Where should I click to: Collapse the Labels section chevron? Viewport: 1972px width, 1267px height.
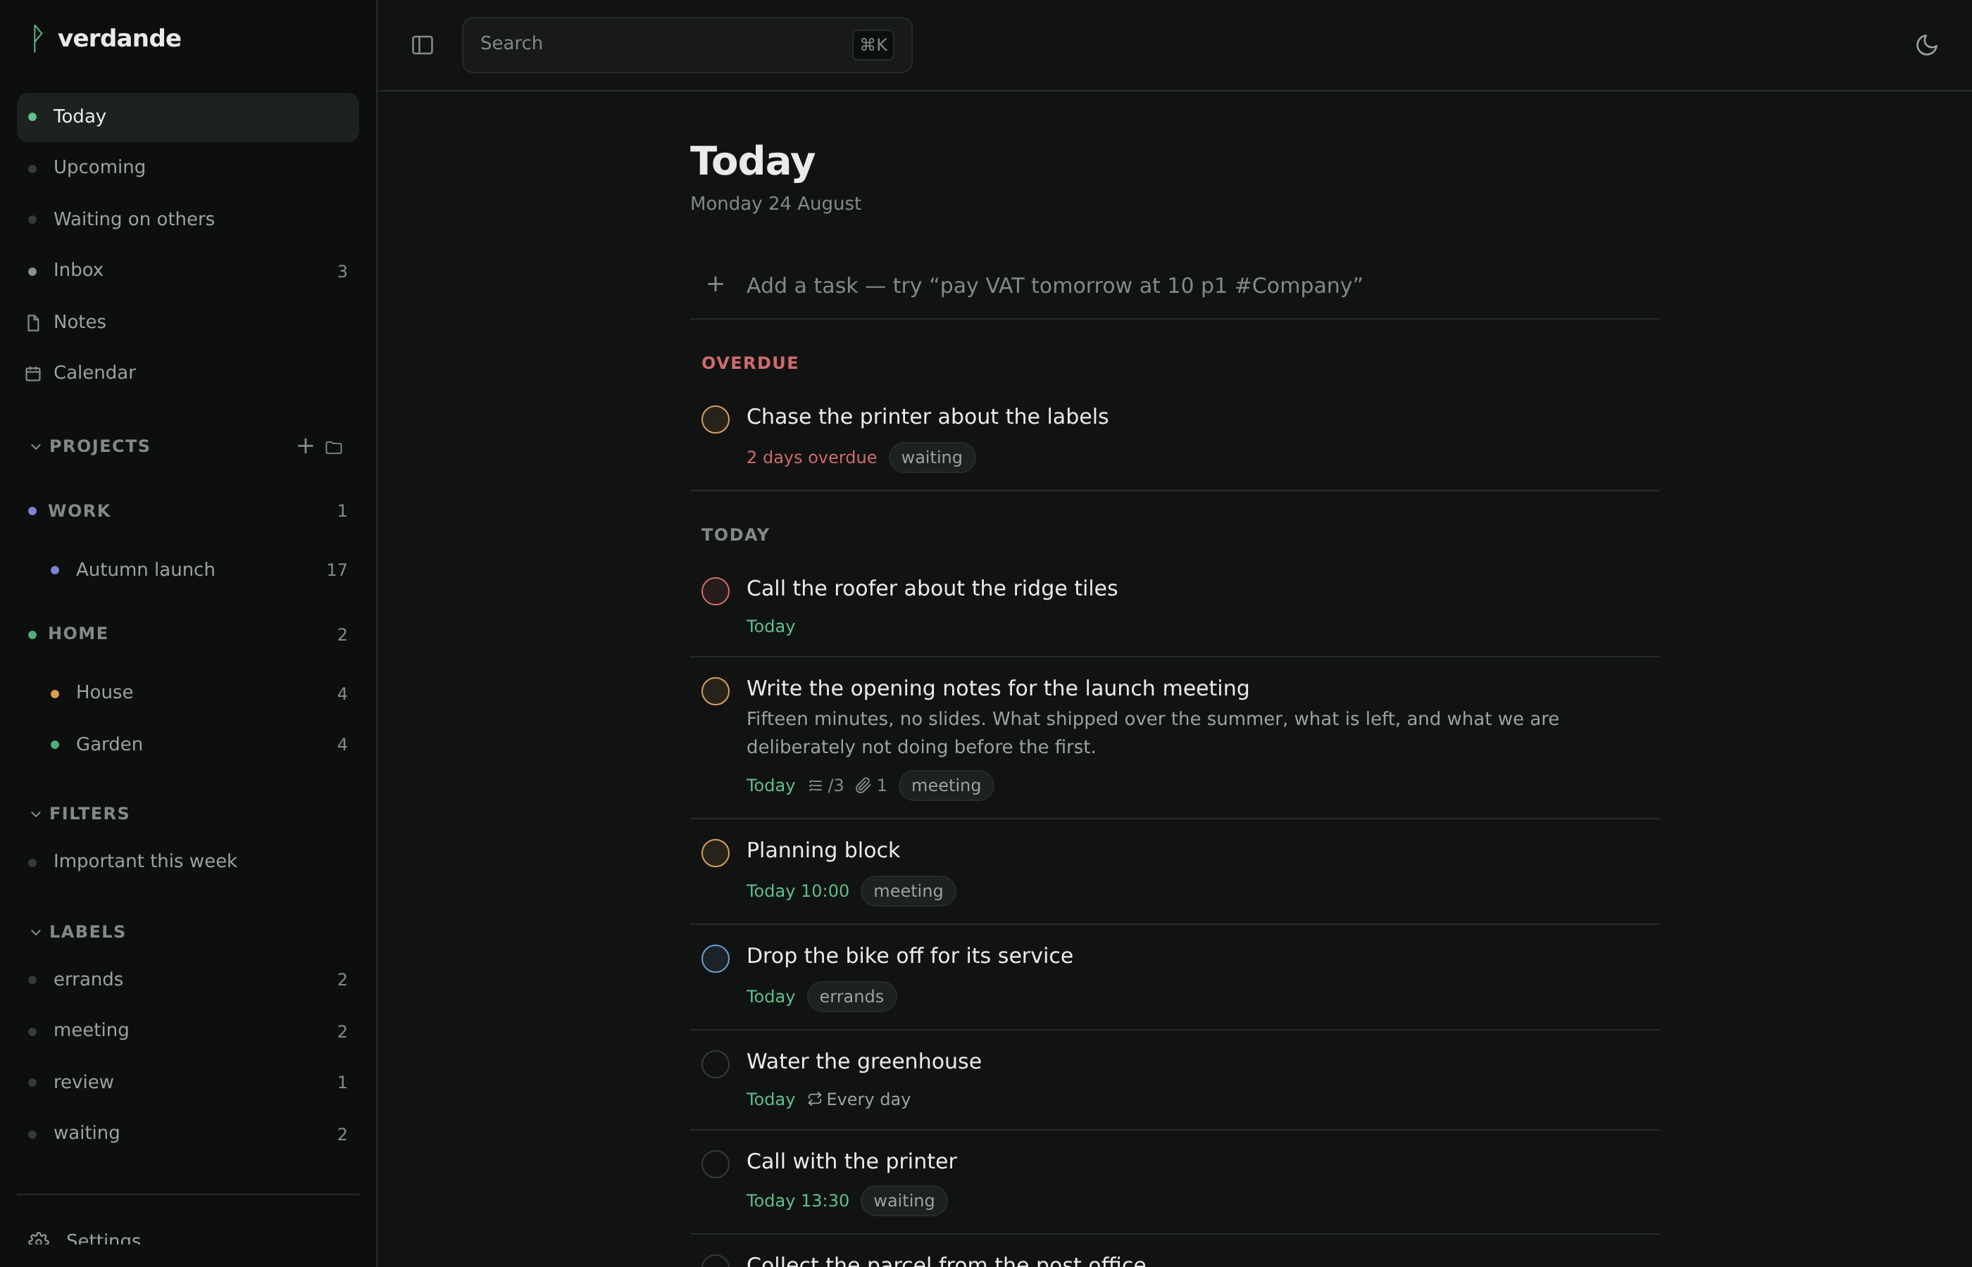point(35,932)
